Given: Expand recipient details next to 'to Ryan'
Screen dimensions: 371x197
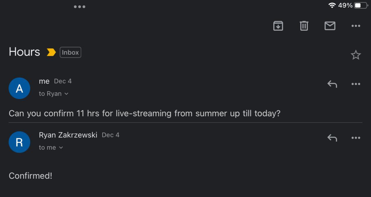Looking at the screenshot, I should (66, 94).
